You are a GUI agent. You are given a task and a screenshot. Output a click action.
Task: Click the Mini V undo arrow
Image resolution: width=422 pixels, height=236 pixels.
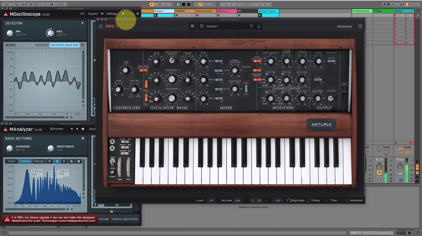coord(252,200)
